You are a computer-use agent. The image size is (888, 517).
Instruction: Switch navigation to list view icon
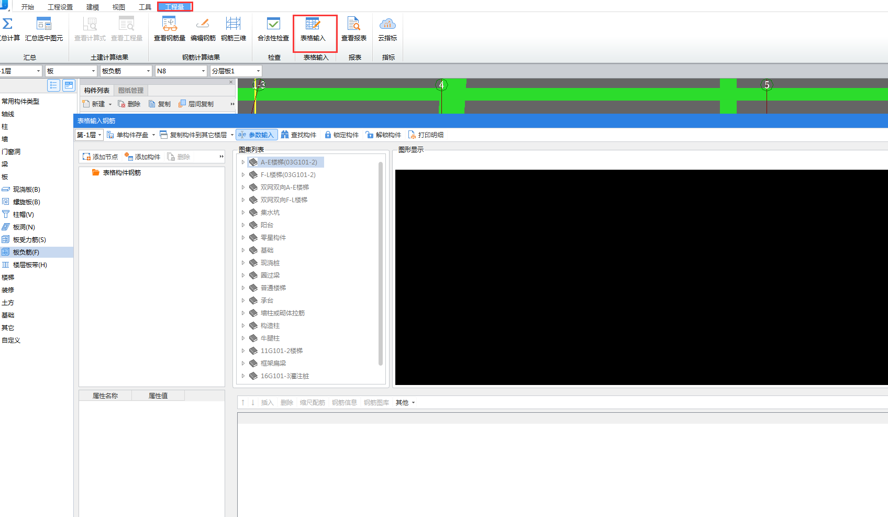point(53,85)
